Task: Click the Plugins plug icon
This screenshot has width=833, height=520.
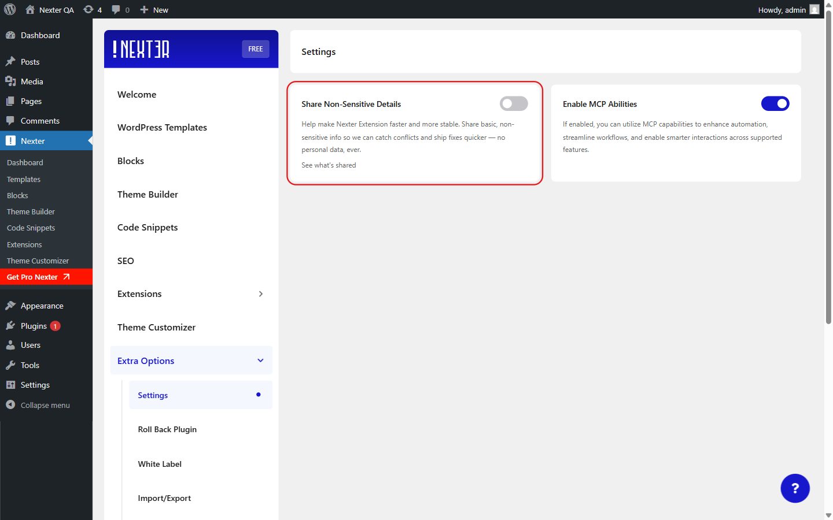Action: (10, 326)
